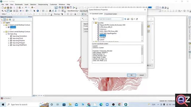The width and height of the screenshot is (191, 107).
Task: Select WGS_1984_UTM_Zone_44N coordinate system
Action: (109, 31)
